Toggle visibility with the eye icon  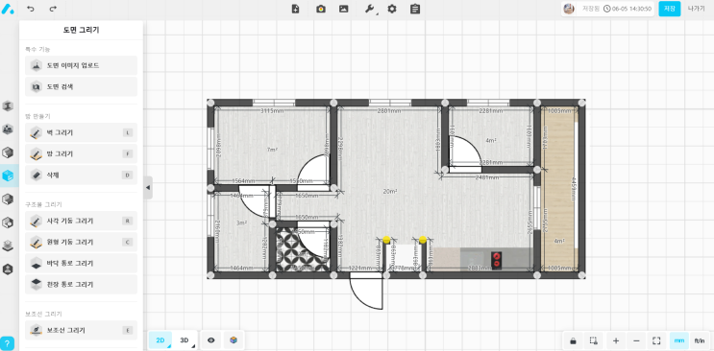(210, 340)
